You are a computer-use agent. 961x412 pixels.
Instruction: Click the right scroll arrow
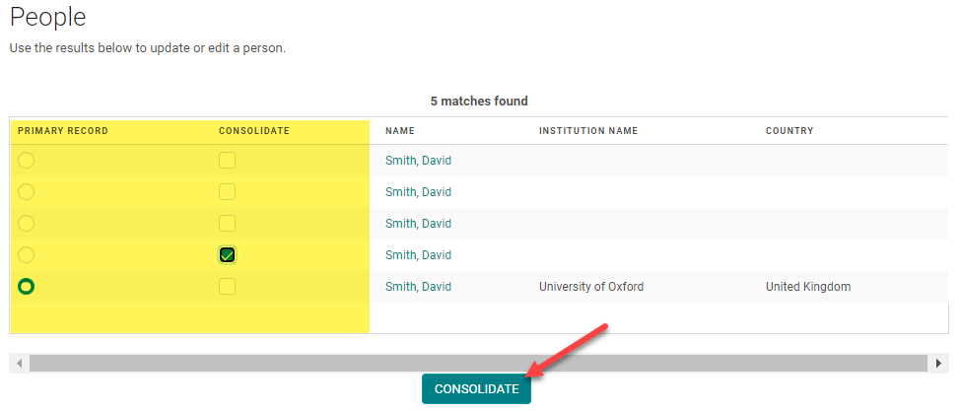[x=937, y=364]
